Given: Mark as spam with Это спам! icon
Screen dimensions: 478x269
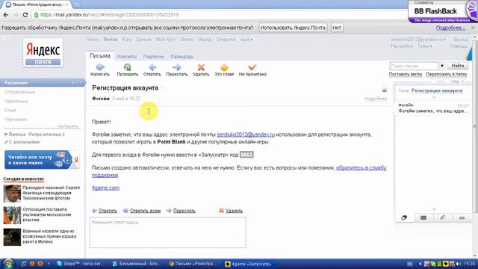Looking at the screenshot, I should click(224, 67).
